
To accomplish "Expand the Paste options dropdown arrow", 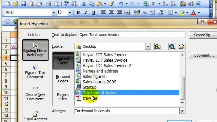I will pyautogui.click(x=105, y=4).
